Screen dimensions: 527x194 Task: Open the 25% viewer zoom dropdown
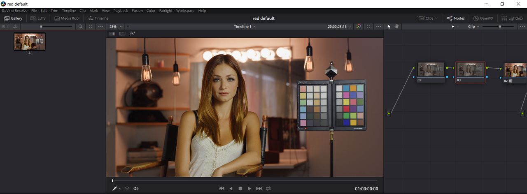coord(115,26)
